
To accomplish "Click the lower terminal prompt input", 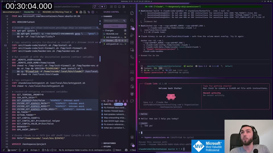I will 181,133.
